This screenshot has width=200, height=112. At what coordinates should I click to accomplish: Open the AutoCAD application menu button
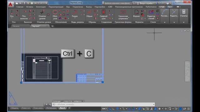(11, 4)
